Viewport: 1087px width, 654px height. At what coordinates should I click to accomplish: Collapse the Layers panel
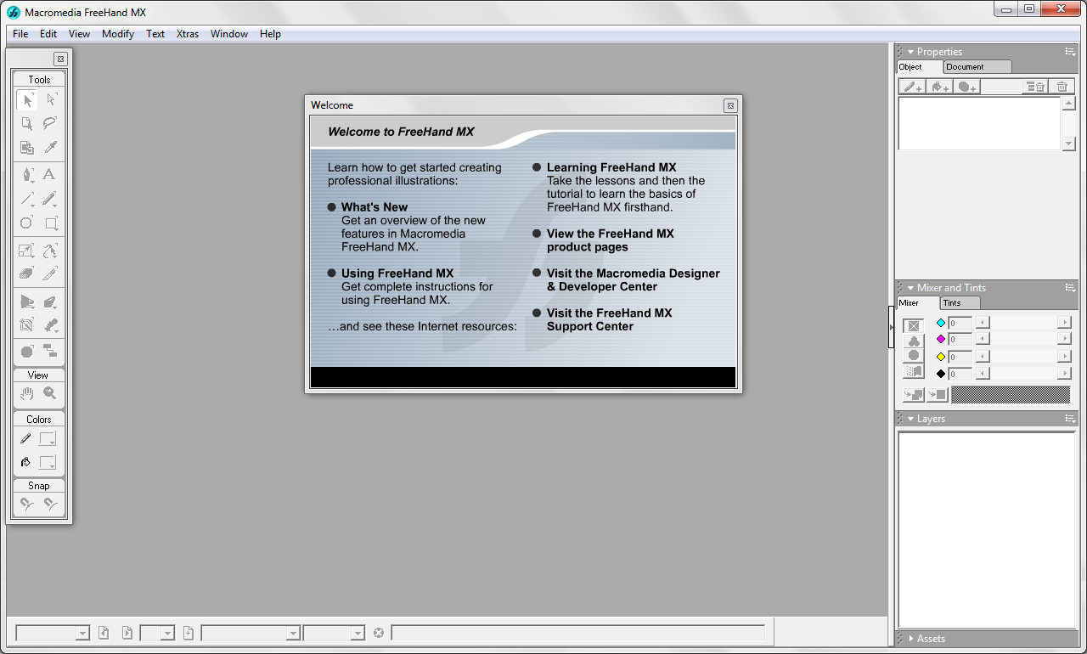(910, 419)
